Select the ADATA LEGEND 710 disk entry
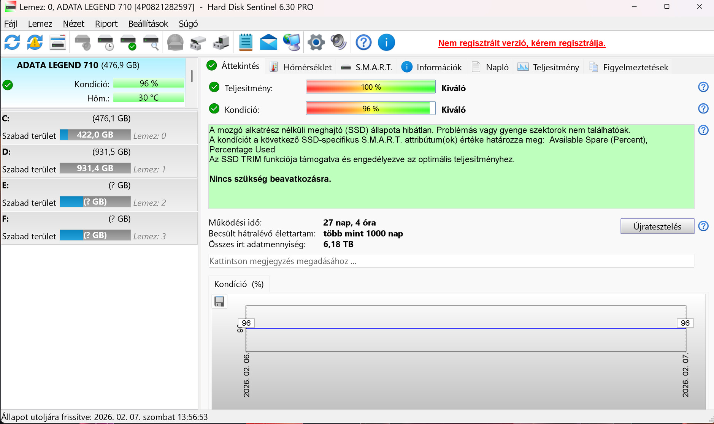 pyautogui.click(x=93, y=82)
